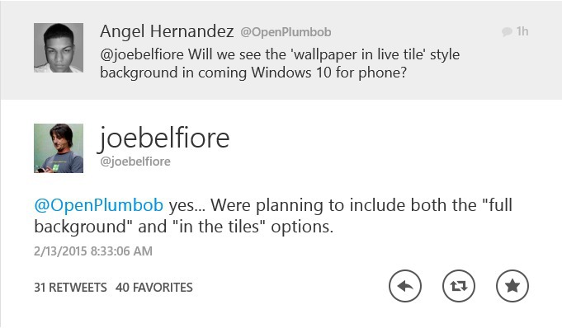Select joebelfiore's reply text about tiles options

tap(273, 216)
